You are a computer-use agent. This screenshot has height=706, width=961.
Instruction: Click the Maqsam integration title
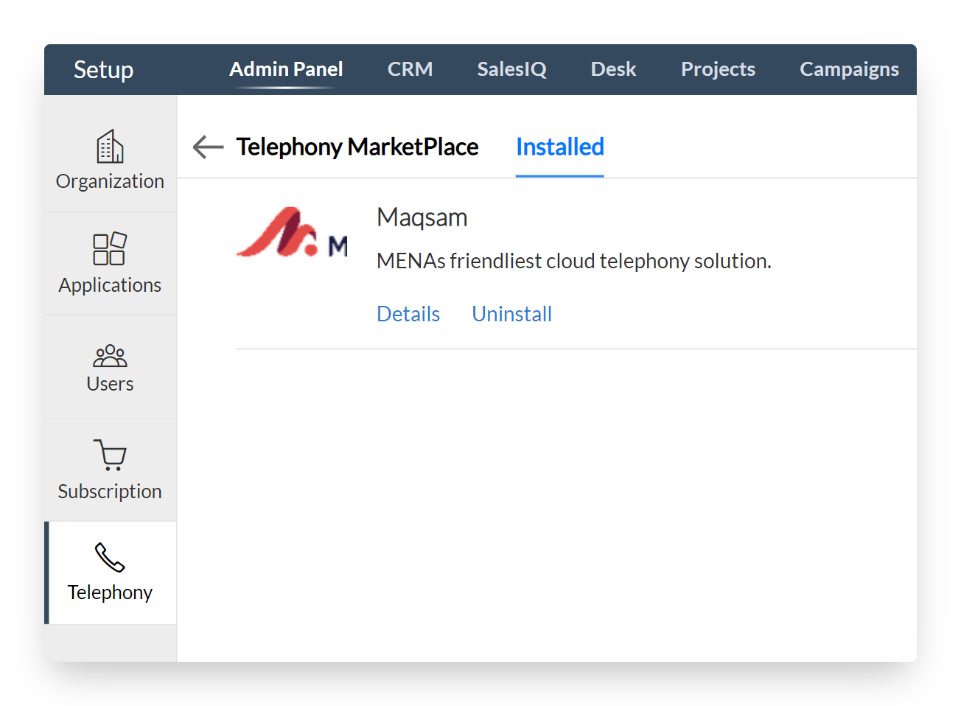422,217
